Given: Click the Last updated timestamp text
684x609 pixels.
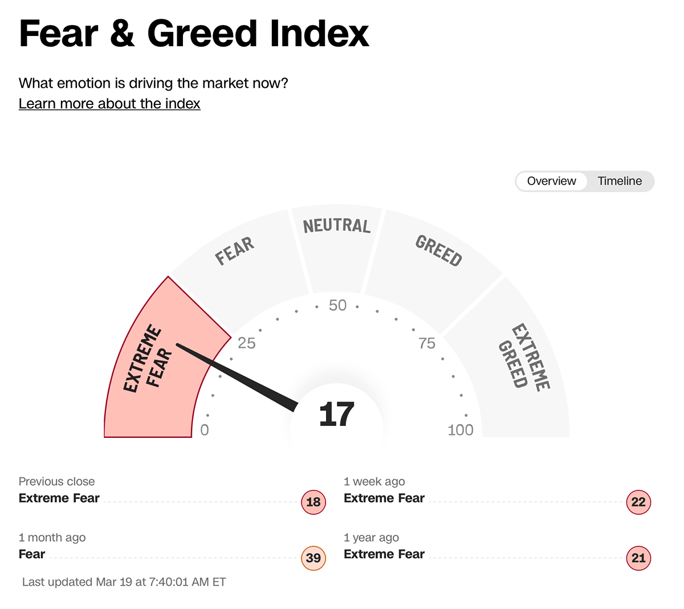Looking at the screenshot, I should (124, 582).
